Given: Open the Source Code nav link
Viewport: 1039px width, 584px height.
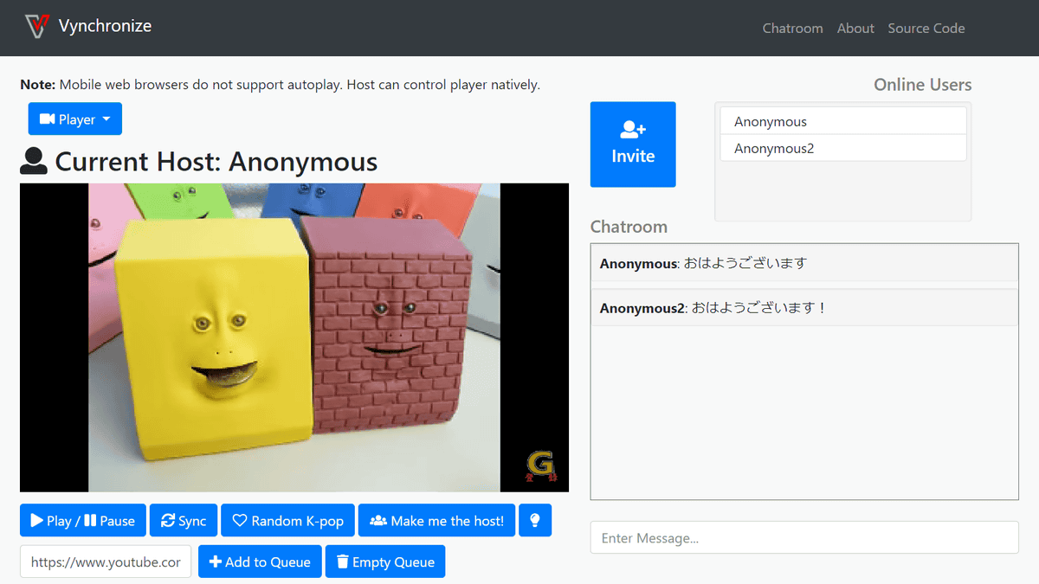Looking at the screenshot, I should click(x=926, y=28).
